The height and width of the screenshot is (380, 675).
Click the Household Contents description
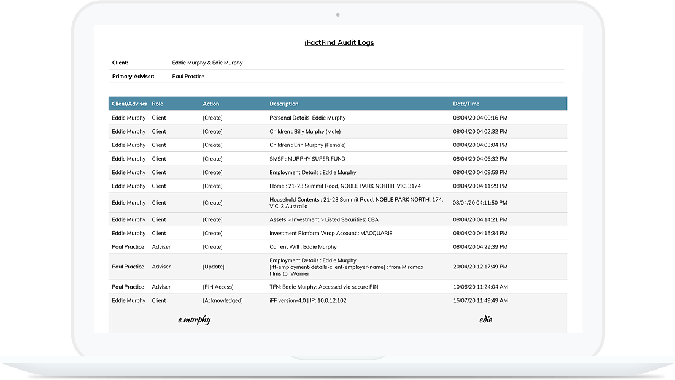coord(356,203)
